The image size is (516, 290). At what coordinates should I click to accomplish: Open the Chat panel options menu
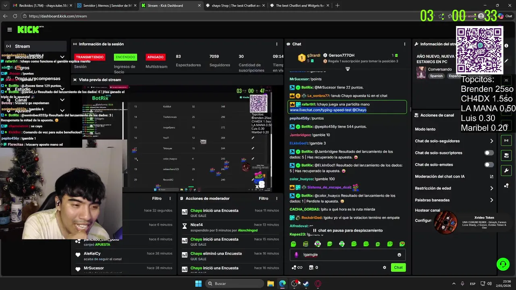404,44
